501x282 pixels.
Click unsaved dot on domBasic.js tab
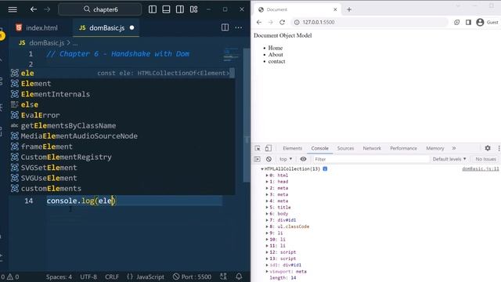pos(132,28)
